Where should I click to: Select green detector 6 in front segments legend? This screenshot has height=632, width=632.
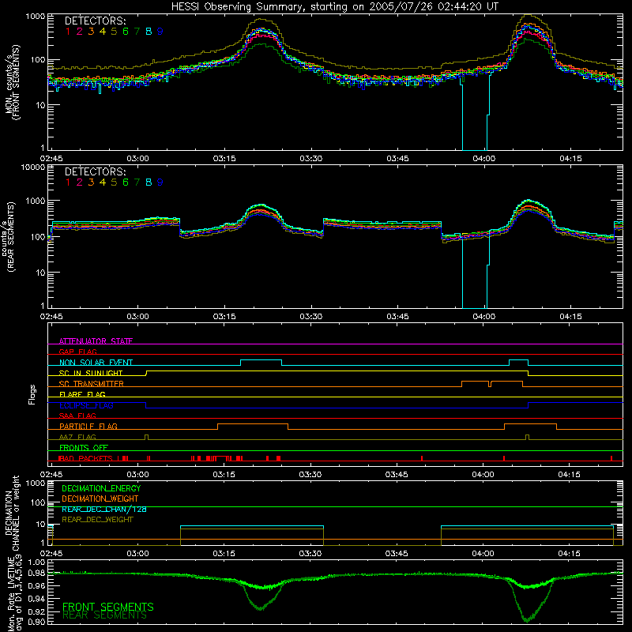pyautogui.click(x=126, y=32)
